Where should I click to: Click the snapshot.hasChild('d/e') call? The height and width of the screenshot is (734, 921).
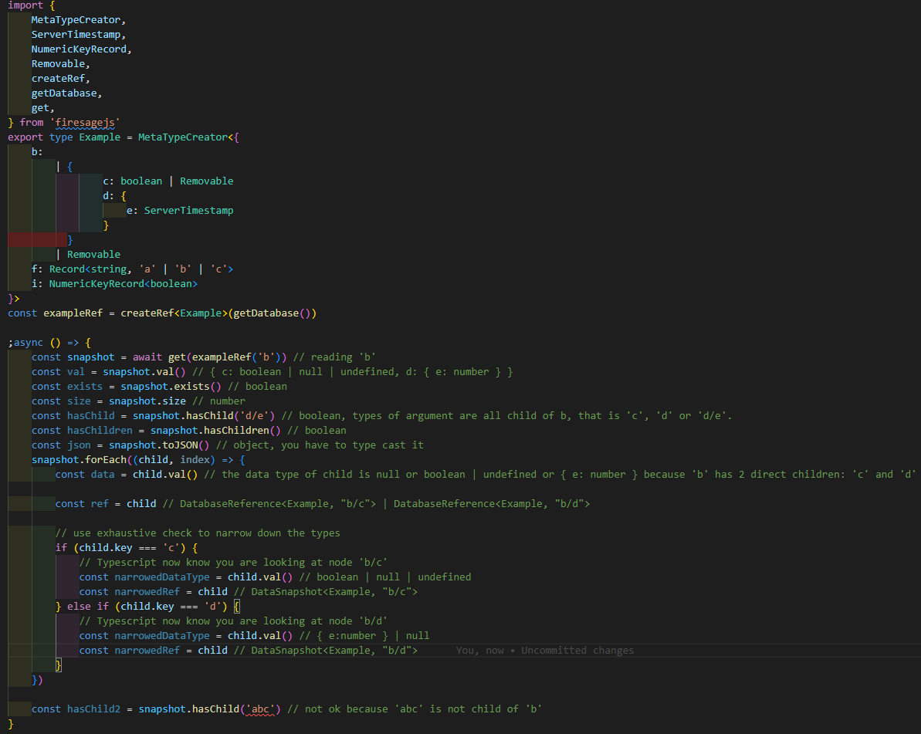coord(204,416)
